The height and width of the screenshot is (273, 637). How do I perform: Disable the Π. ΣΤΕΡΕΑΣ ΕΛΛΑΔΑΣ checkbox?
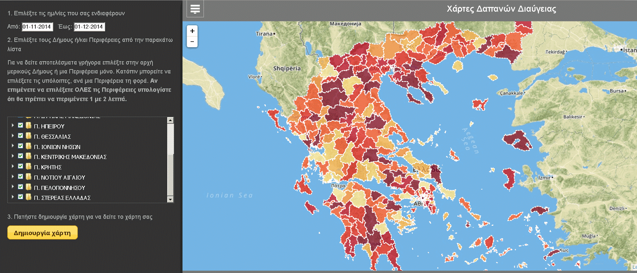coord(20,197)
